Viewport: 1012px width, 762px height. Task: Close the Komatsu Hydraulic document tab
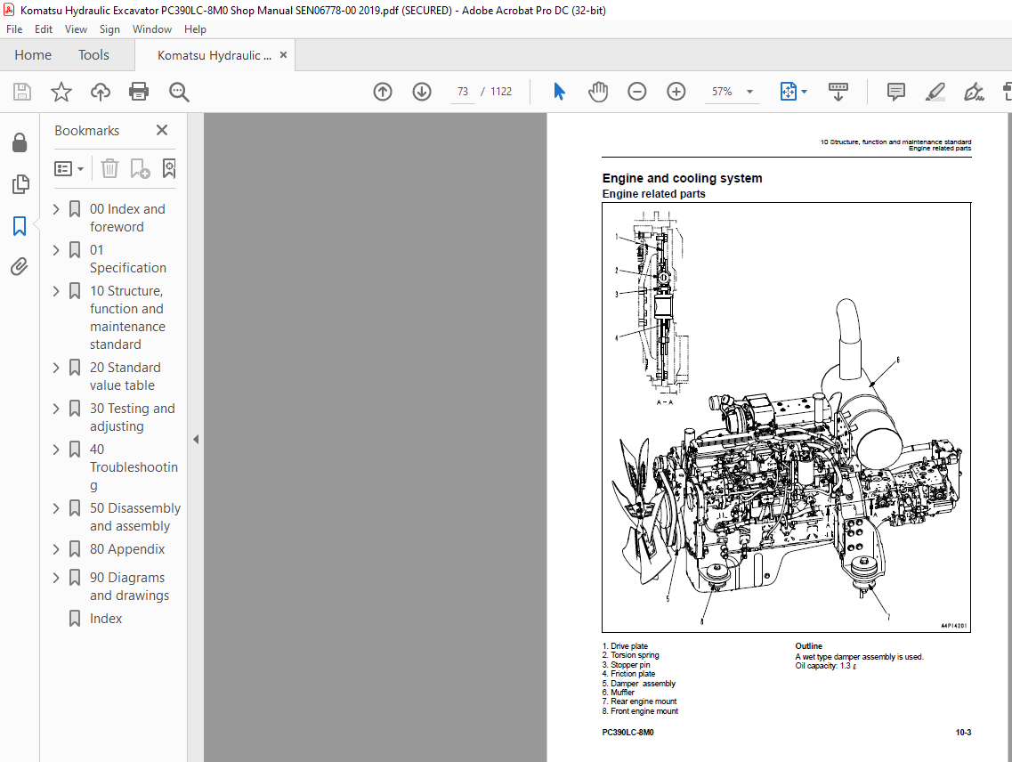click(283, 55)
